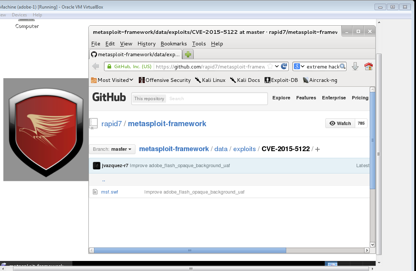Open the Kali Docs bookmark
This screenshot has height=271, width=416.
point(245,80)
